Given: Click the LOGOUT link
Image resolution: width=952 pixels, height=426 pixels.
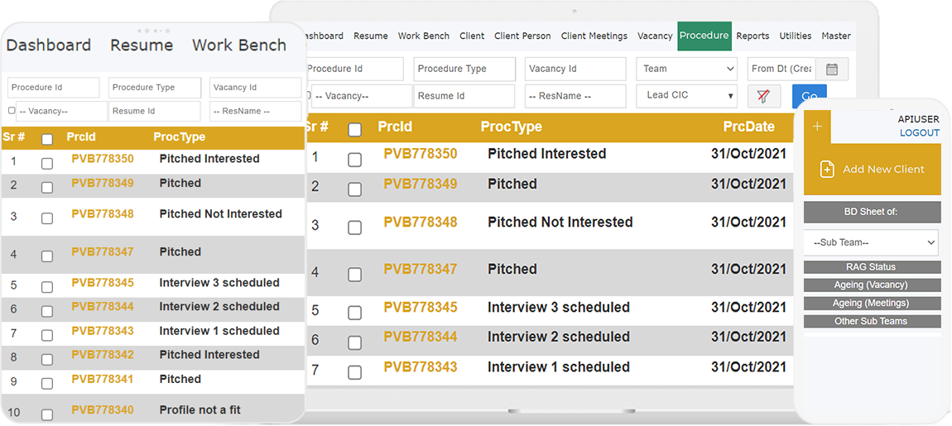Looking at the screenshot, I should pyautogui.click(x=919, y=133).
